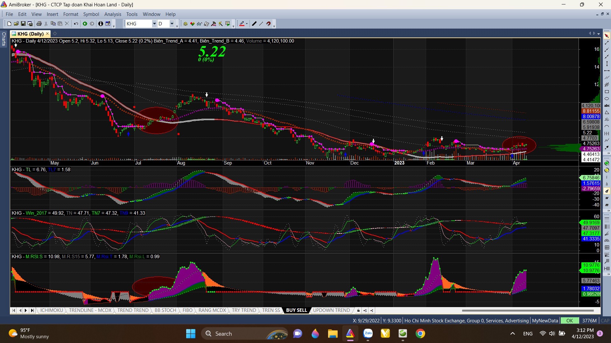This screenshot has width=611, height=343.
Task: Open a file using the folder icon
Action: tap(16, 24)
